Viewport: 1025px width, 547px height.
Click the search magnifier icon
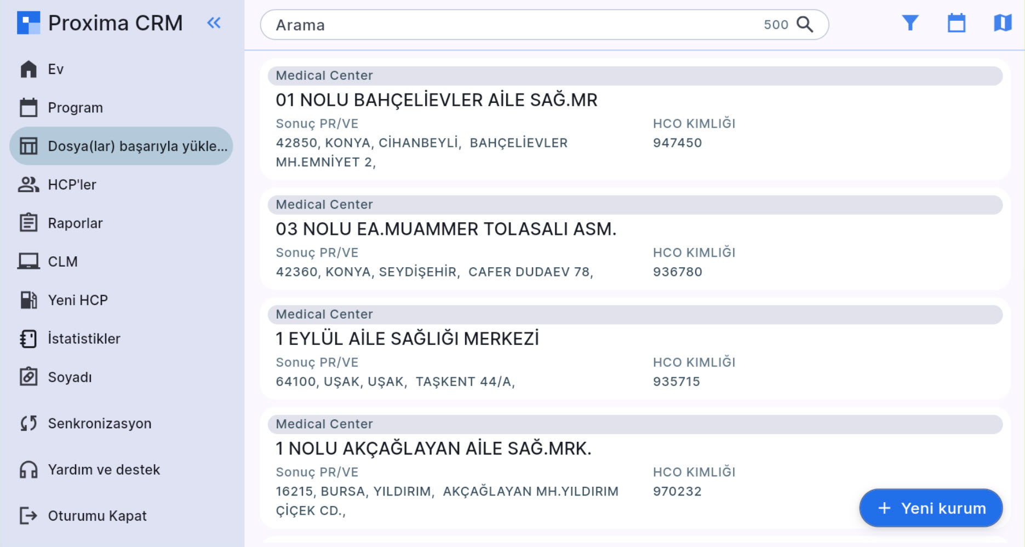pyautogui.click(x=805, y=25)
